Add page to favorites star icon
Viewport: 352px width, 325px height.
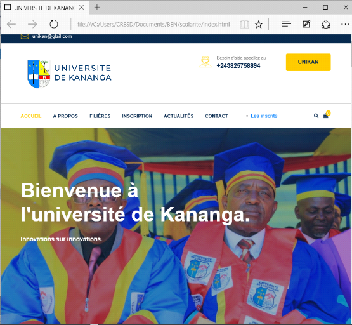[259, 24]
